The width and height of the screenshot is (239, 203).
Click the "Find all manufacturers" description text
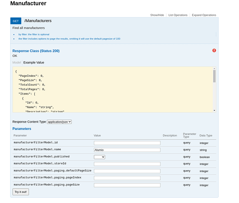coord(29,28)
